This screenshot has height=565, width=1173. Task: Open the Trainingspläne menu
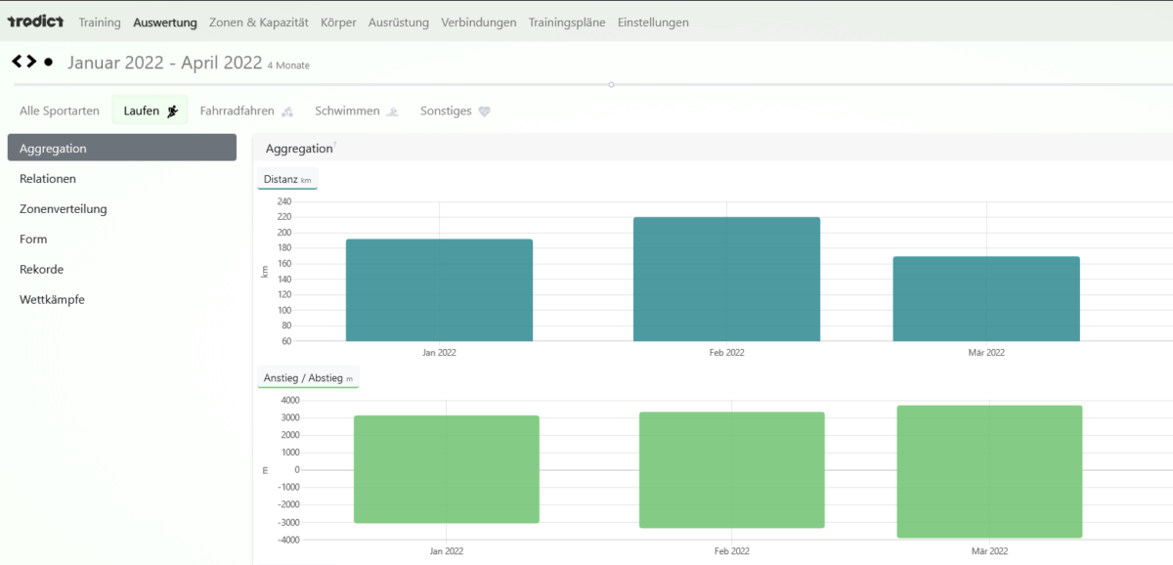point(567,22)
